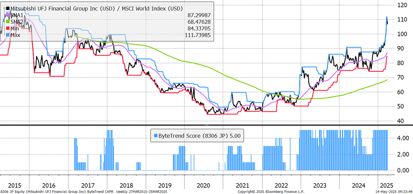The height and width of the screenshot is (194, 413).
Task: Click the Min value 84.33705
Action: (x=199, y=28)
